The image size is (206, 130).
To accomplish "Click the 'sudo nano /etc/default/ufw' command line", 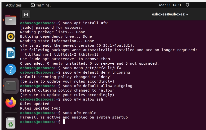I will pyautogui.click(x=92, y=68).
